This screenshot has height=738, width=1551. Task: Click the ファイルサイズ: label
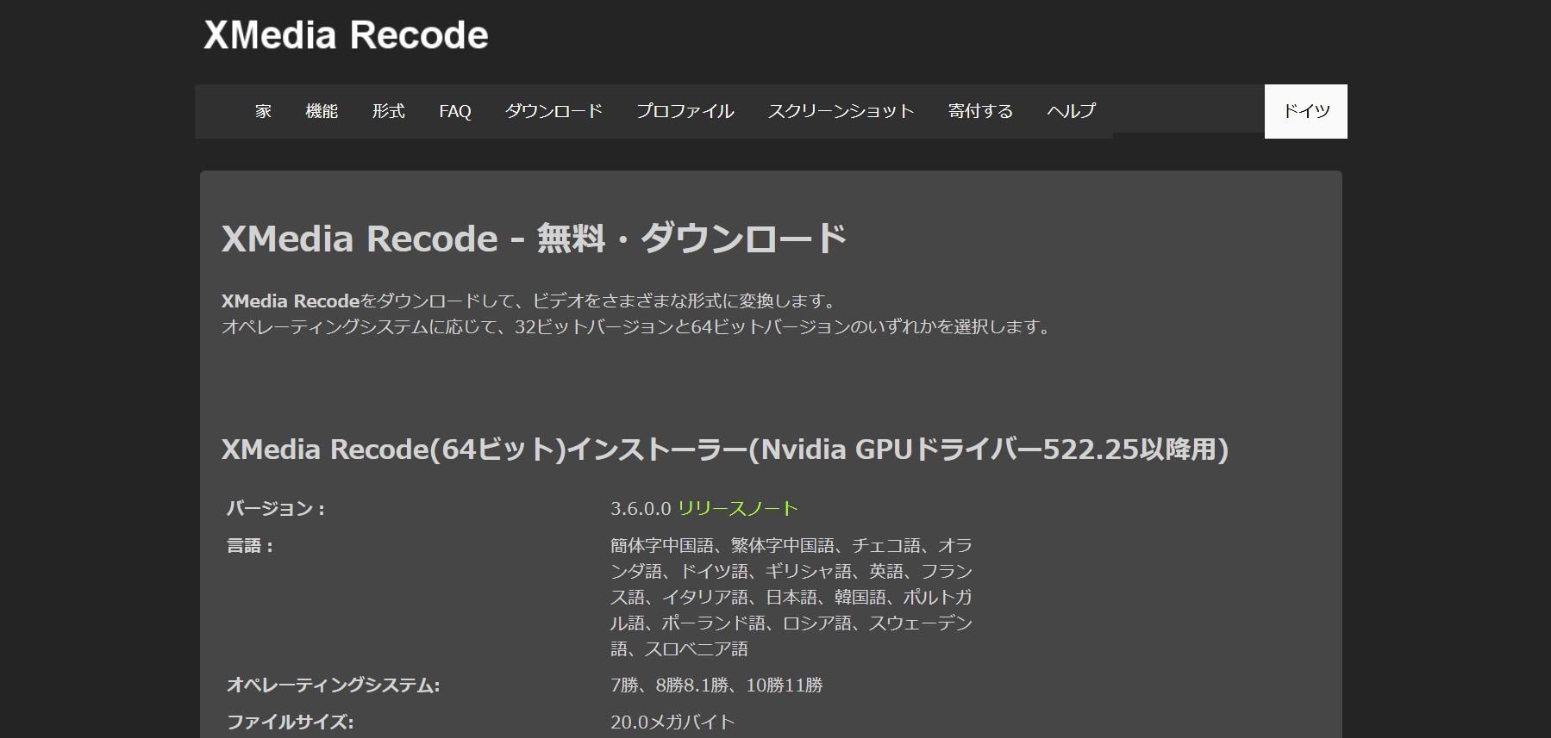point(290,722)
